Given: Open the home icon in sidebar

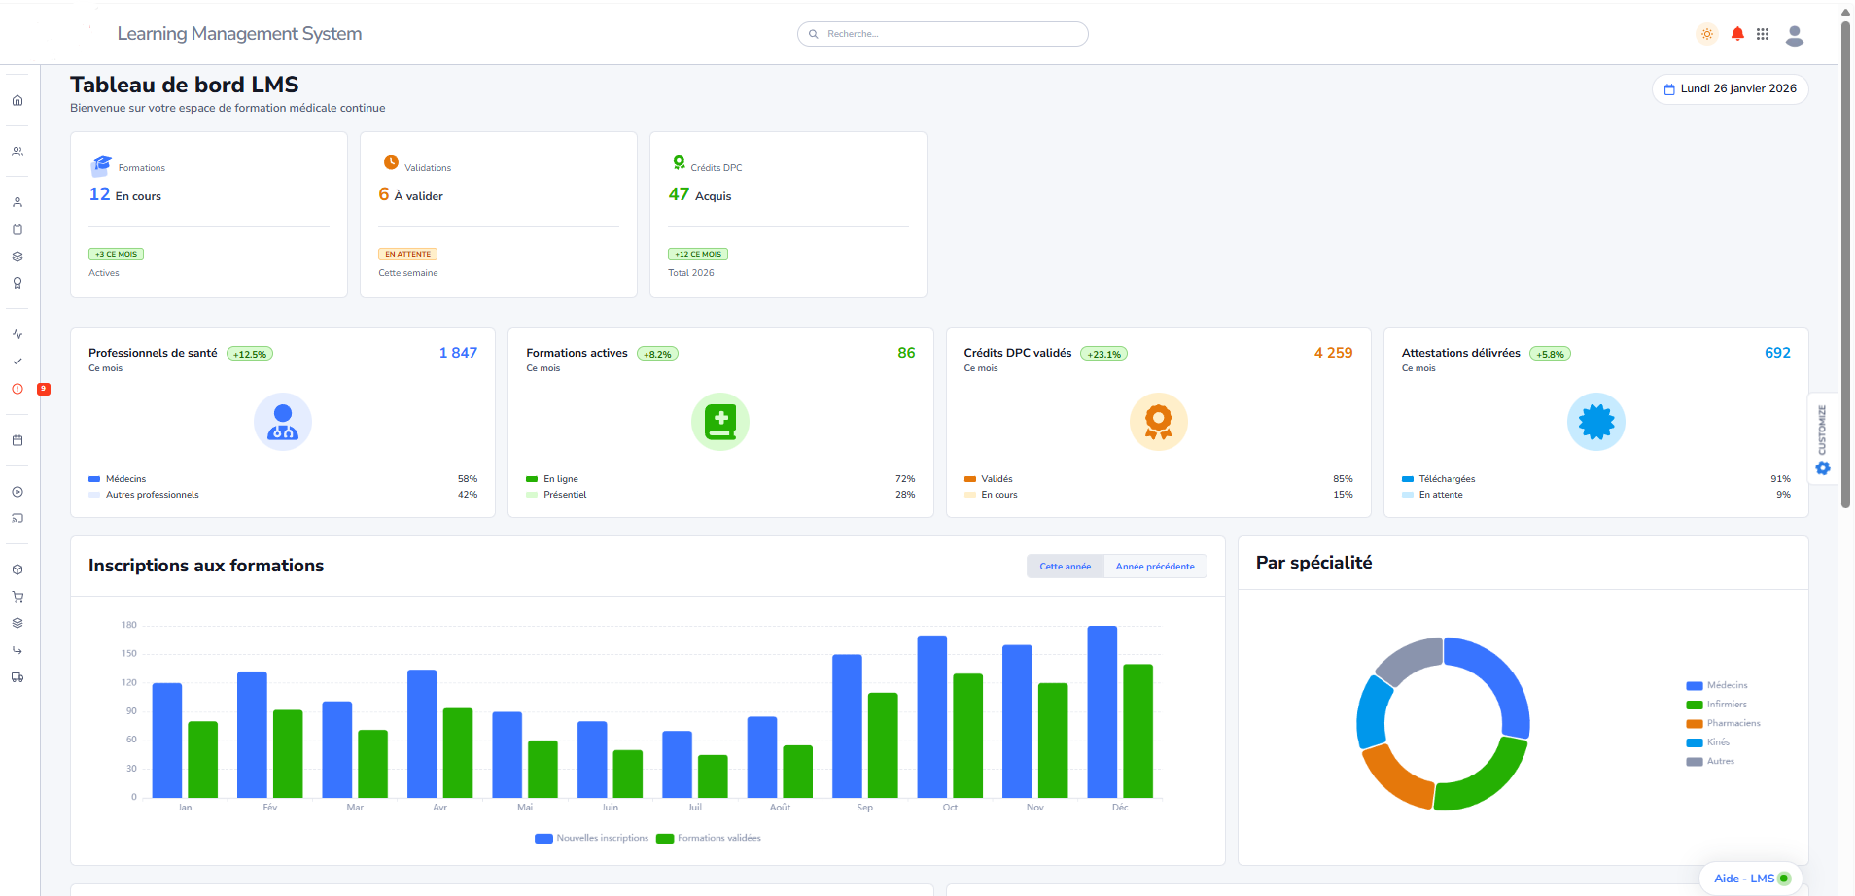Looking at the screenshot, I should (17, 100).
